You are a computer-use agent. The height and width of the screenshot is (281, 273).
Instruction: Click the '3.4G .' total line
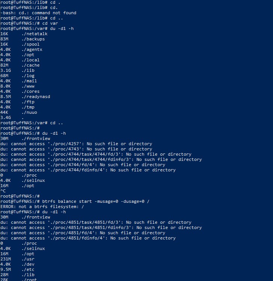coord(12,117)
